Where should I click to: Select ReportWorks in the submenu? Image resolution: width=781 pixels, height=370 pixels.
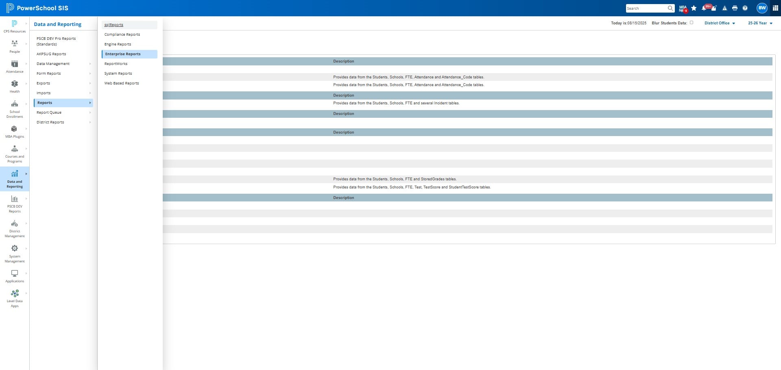click(x=129, y=64)
